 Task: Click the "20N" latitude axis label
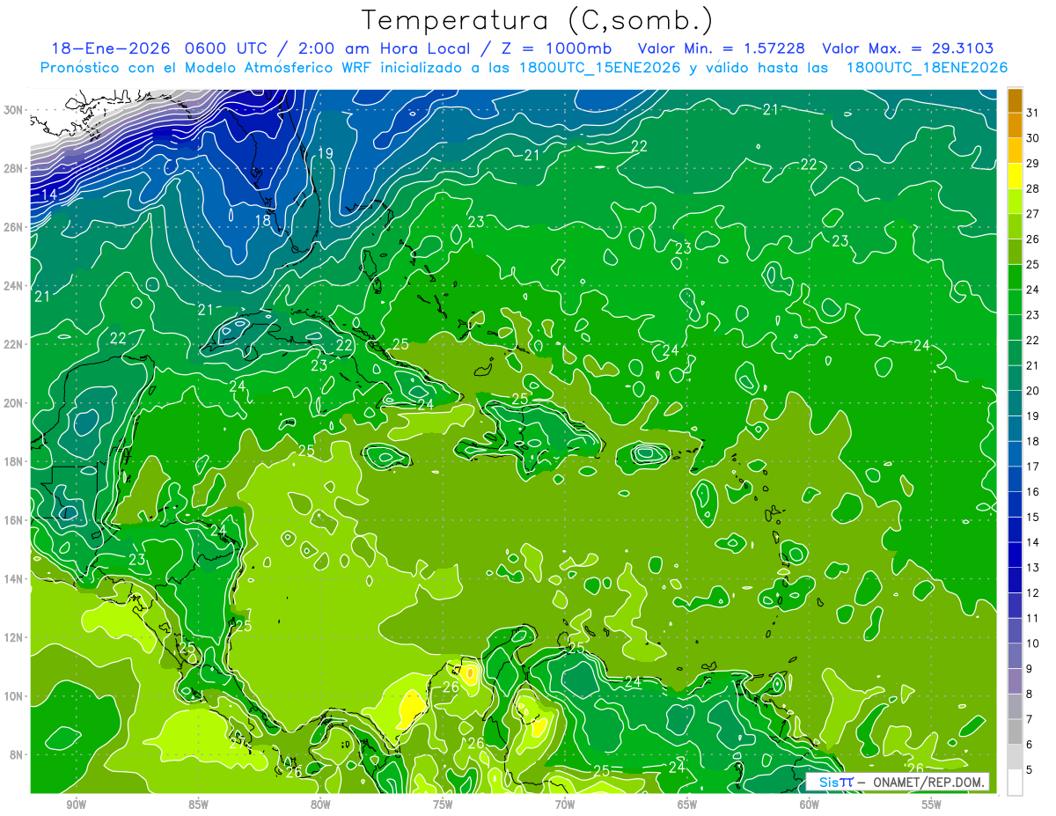[14, 403]
